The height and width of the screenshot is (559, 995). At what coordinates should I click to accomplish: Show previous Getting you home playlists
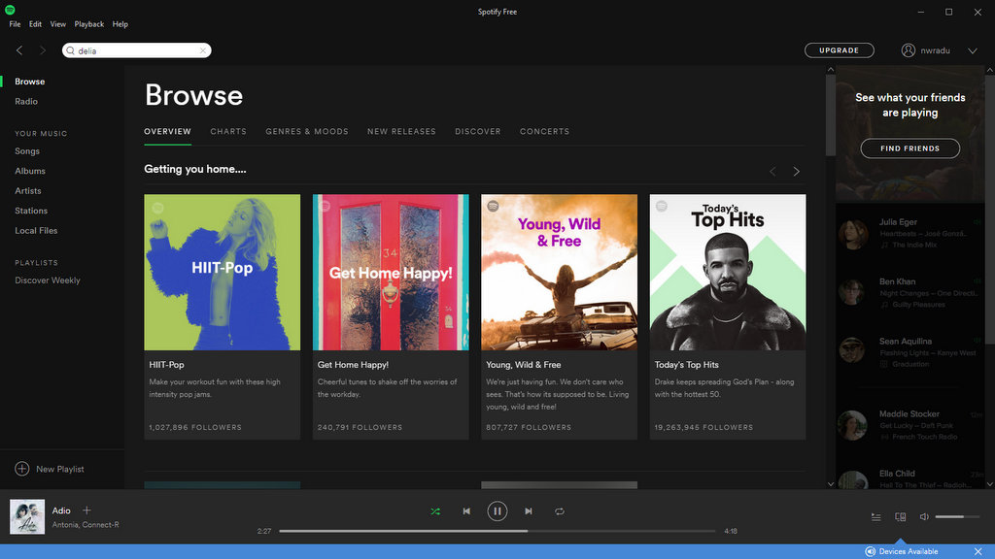tap(772, 171)
